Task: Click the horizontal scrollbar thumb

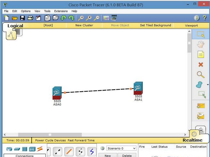Action: click(x=50, y=135)
